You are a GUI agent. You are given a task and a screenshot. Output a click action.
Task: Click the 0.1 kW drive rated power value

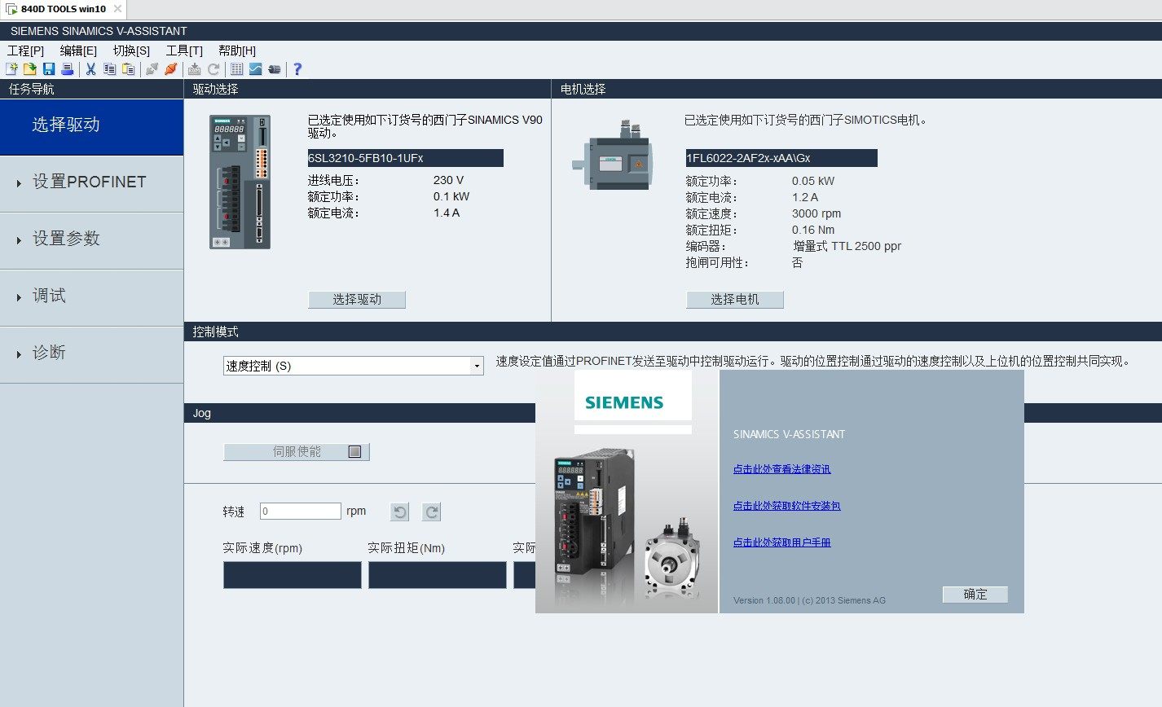pyautogui.click(x=451, y=196)
